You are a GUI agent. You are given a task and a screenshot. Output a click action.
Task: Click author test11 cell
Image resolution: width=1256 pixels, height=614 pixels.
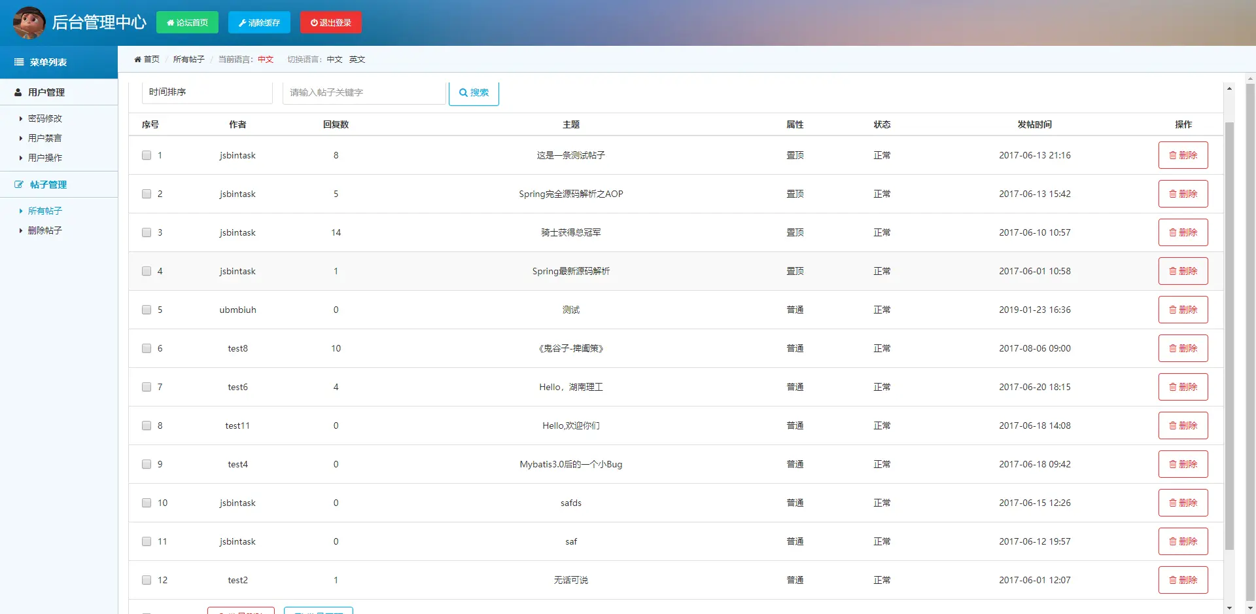pyautogui.click(x=237, y=425)
